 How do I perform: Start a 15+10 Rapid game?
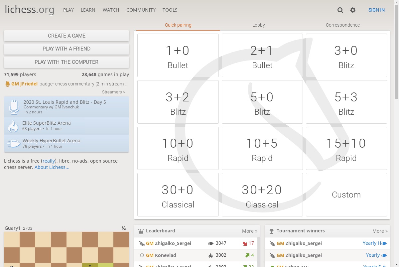tap(346, 148)
